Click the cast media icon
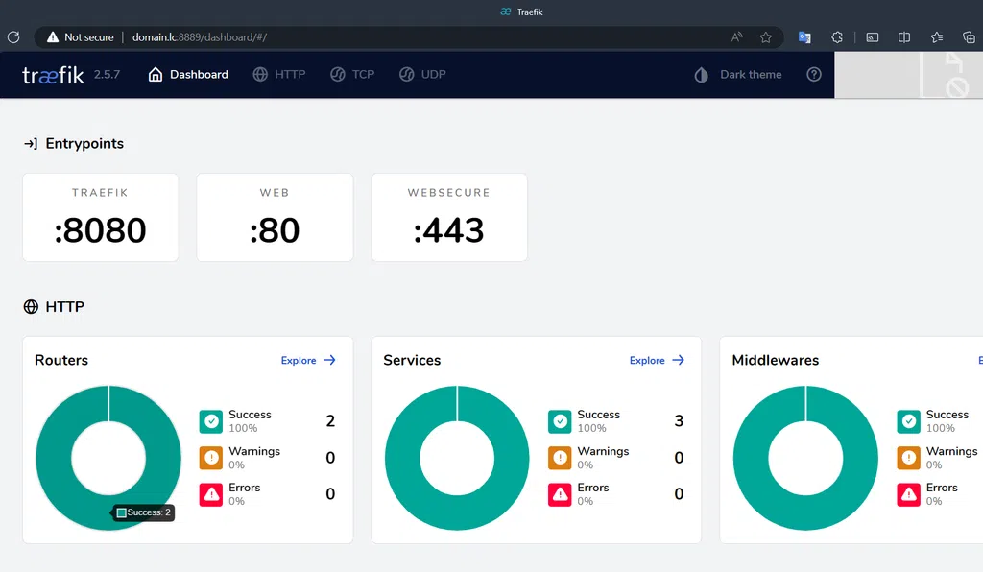This screenshot has height=572, width=983. point(872,37)
